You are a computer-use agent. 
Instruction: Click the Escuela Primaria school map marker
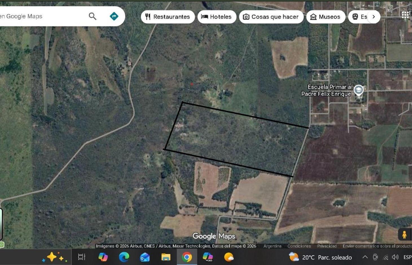pos(359,90)
